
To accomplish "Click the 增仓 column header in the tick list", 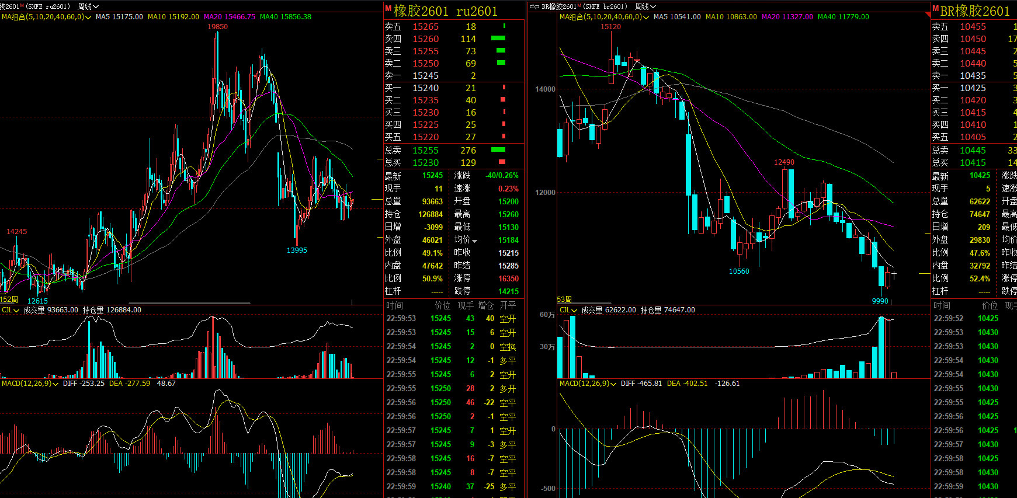I will (485, 305).
